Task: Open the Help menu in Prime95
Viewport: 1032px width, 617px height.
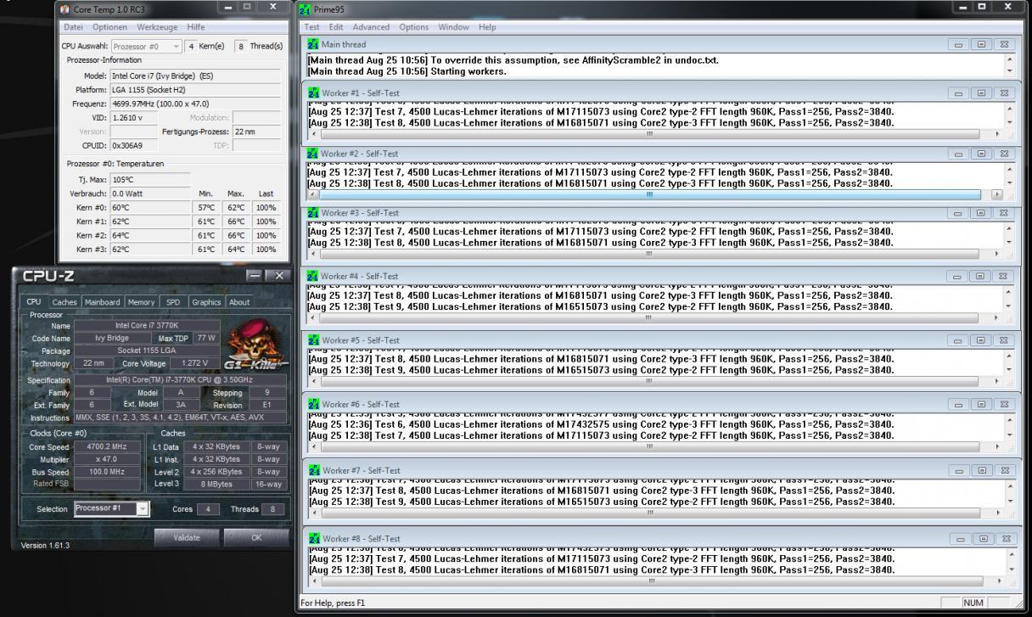Action: pyautogui.click(x=487, y=27)
